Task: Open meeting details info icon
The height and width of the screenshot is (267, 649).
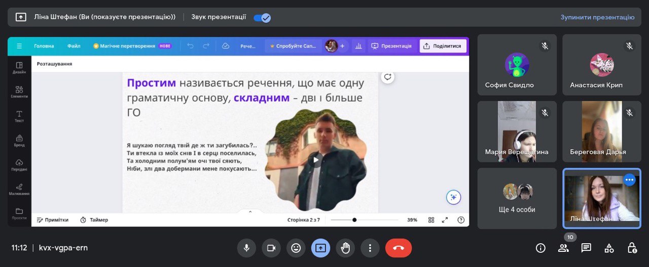Action: (540, 248)
